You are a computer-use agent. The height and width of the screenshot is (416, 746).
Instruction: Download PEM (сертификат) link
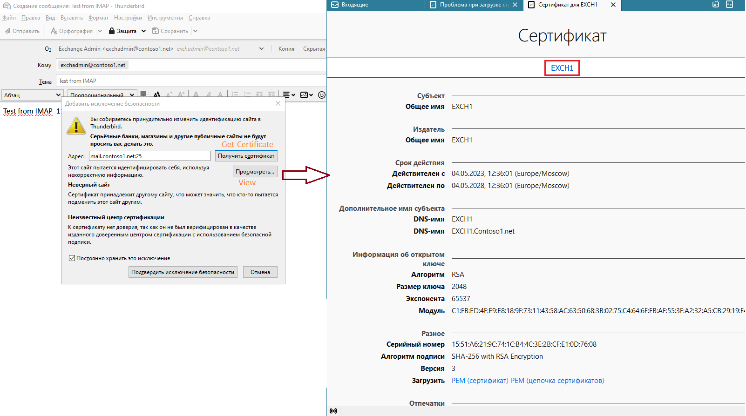(480, 381)
